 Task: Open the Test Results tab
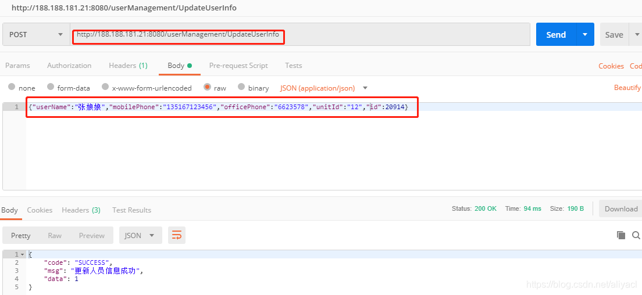(131, 210)
